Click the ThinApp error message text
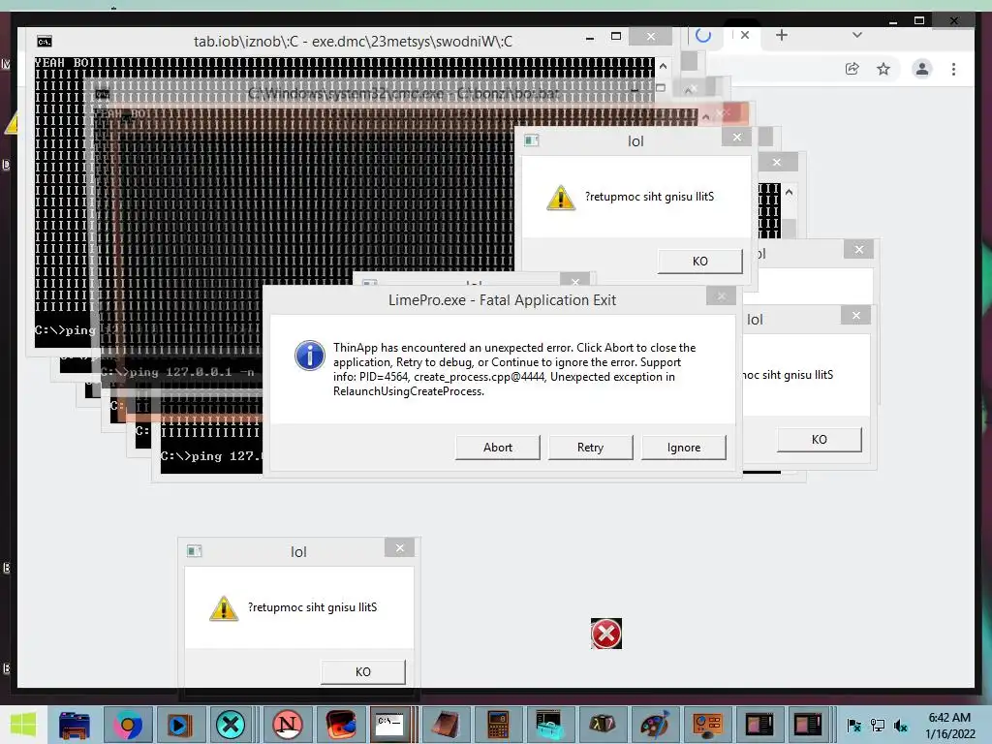 pyautogui.click(x=514, y=369)
